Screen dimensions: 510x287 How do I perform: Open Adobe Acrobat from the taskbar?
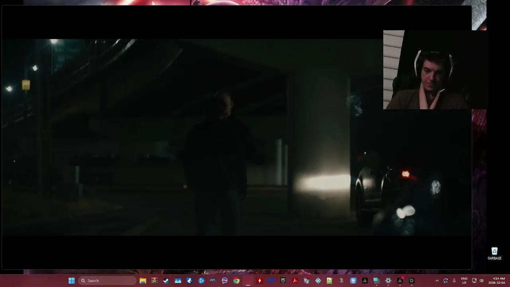(295, 281)
